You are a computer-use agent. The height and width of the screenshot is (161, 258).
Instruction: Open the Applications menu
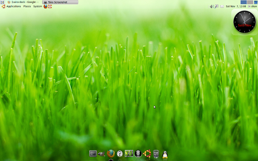click(x=14, y=6)
